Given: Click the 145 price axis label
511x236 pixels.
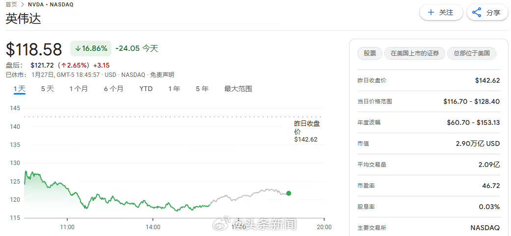Looking at the screenshot, I should [15, 108].
